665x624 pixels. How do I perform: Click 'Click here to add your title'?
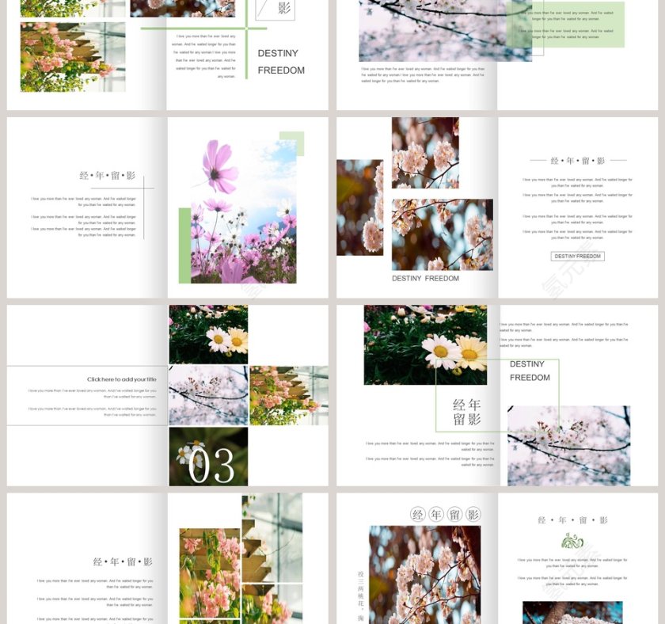click(x=122, y=379)
